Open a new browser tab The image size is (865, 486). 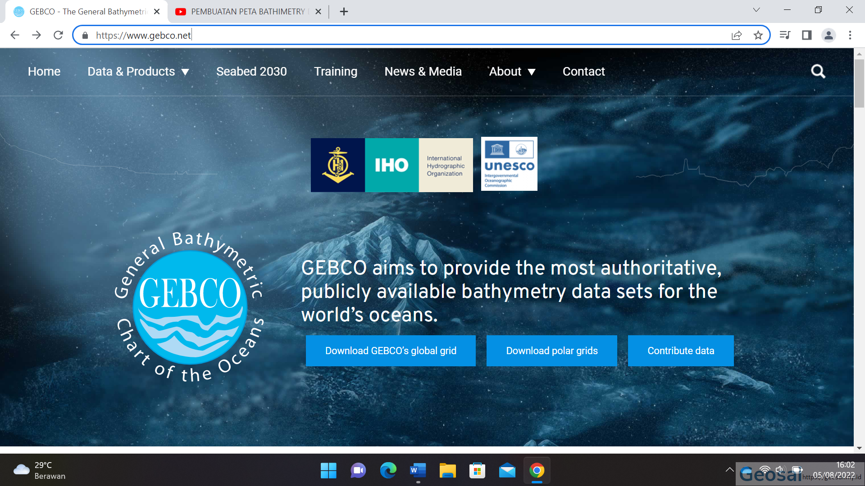(x=344, y=12)
